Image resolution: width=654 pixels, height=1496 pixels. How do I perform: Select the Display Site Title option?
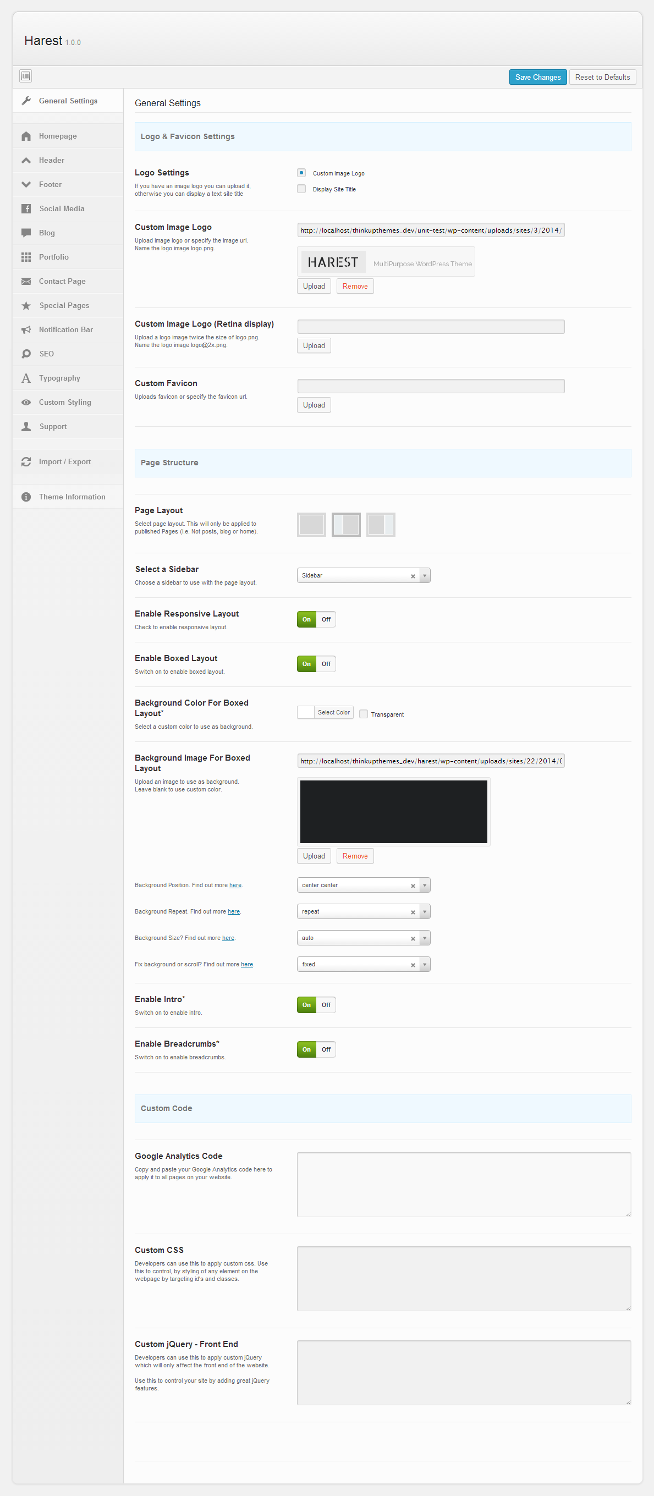coord(301,189)
